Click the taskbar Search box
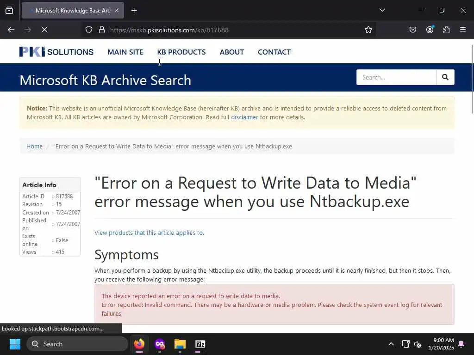Image resolution: width=474 pixels, height=355 pixels. tap(77, 344)
